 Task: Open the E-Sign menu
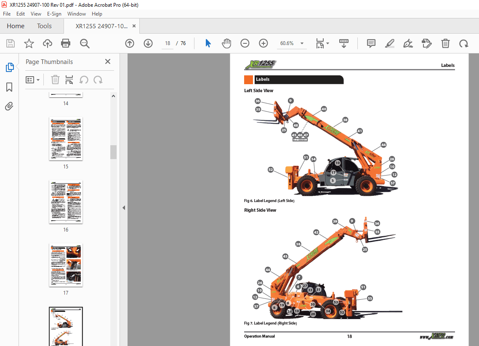click(54, 13)
